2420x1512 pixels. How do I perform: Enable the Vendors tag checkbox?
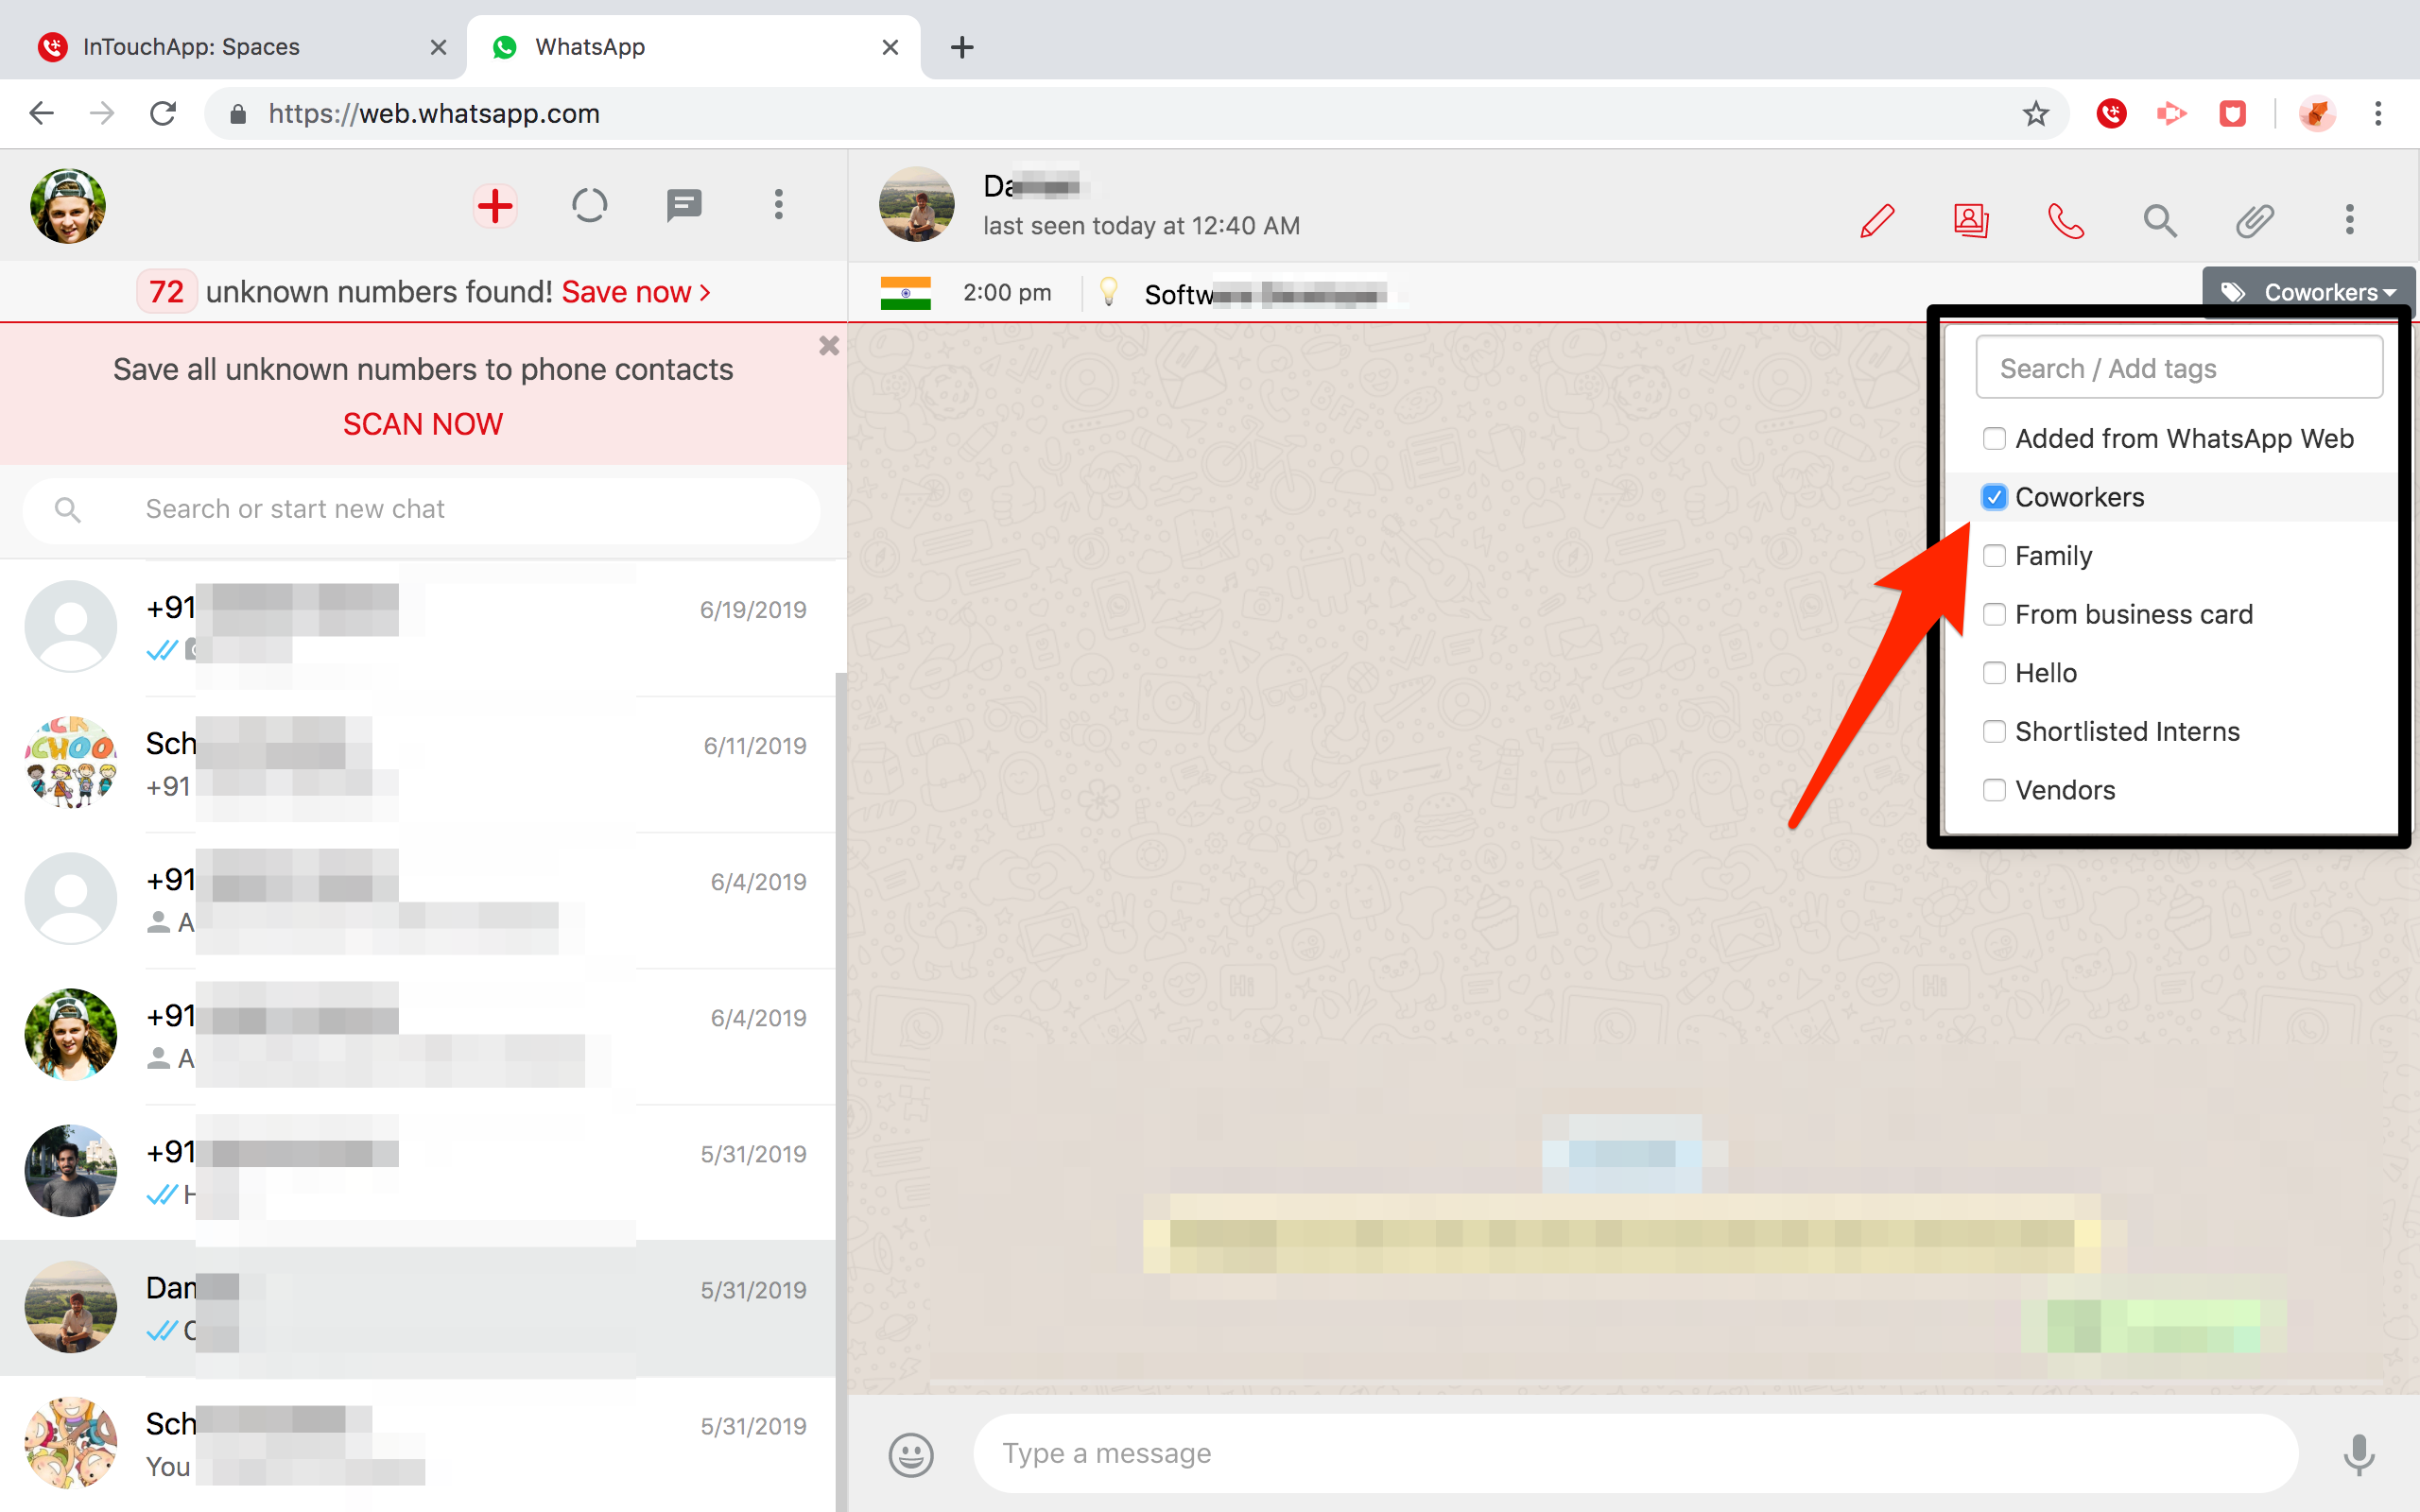tap(1994, 790)
